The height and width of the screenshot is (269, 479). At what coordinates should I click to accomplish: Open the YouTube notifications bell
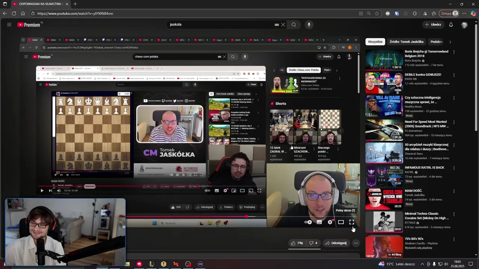click(x=451, y=25)
